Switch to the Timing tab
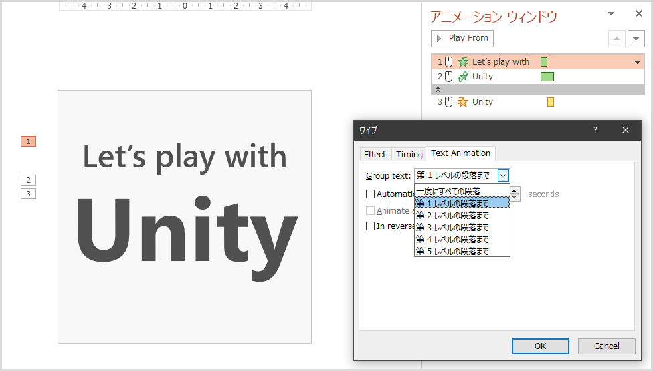Viewport: 653px width, 371px height. click(x=409, y=155)
